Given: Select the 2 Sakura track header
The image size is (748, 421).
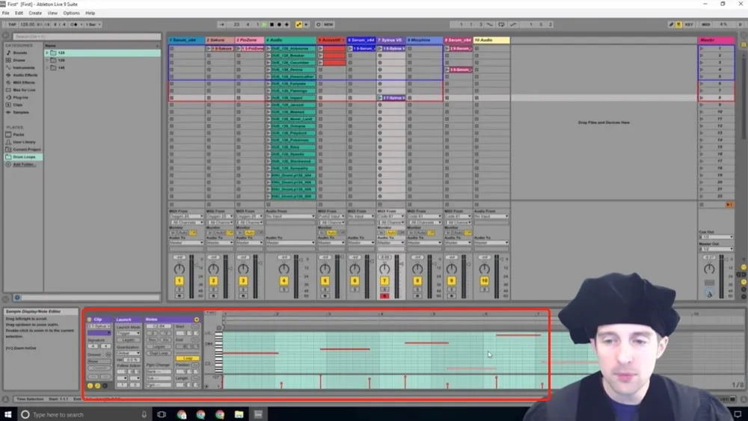Looking at the screenshot, I should click(x=219, y=40).
